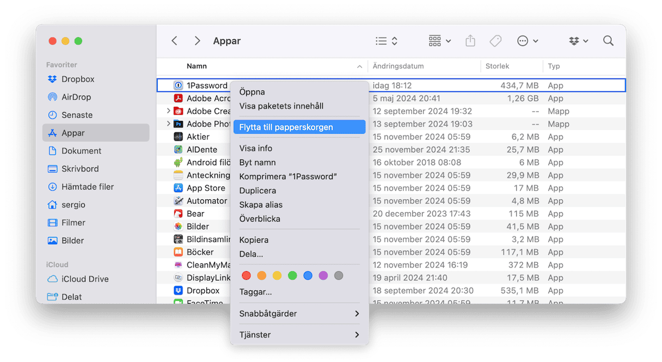Select the Aktier app icon
The width and height of the screenshot is (662, 362).
coord(178,137)
